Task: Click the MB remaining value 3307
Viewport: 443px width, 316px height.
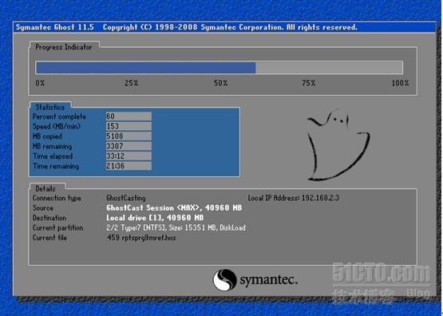Action: pyautogui.click(x=129, y=146)
